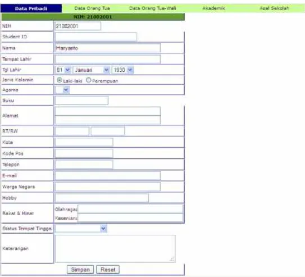Click the Kota input field
The width and height of the screenshot is (305, 277).
pyautogui.click(x=84, y=142)
